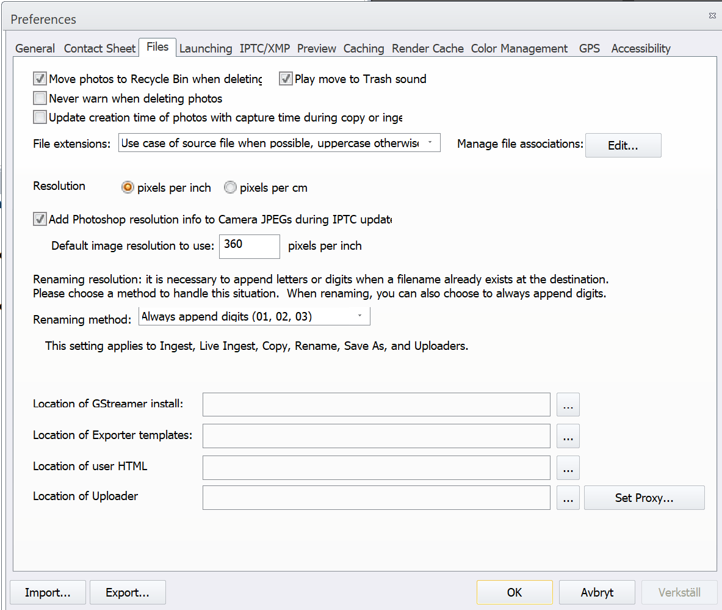Image resolution: width=722 pixels, height=610 pixels.
Task: Click browse button for Uploader location
Action: [x=568, y=498]
